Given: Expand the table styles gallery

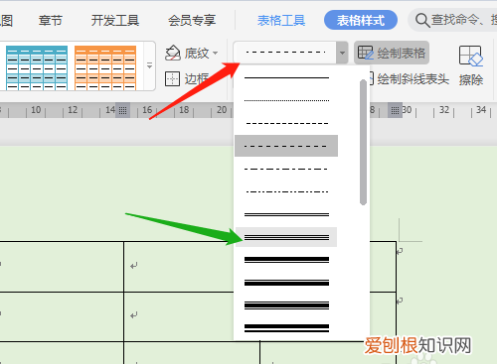Looking at the screenshot, I should [150, 65].
